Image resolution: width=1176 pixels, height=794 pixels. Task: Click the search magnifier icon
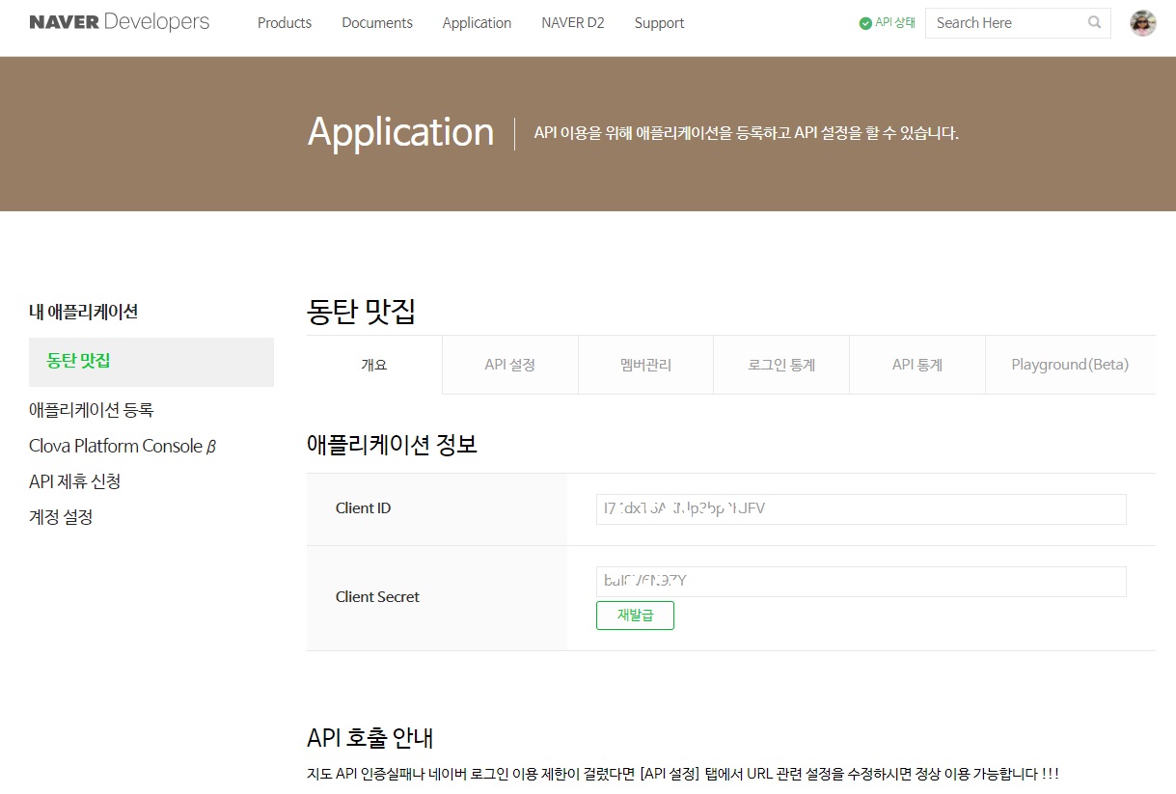pyautogui.click(x=1094, y=22)
